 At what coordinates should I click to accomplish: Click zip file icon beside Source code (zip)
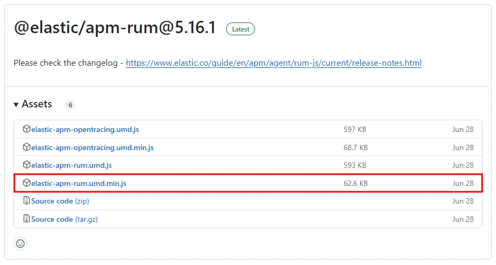pyautogui.click(x=27, y=201)
